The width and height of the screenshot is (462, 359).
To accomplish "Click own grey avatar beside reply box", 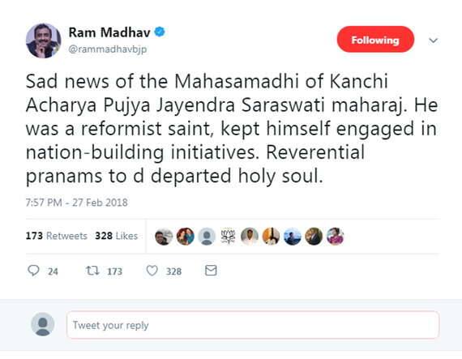I will click(43, 324).
